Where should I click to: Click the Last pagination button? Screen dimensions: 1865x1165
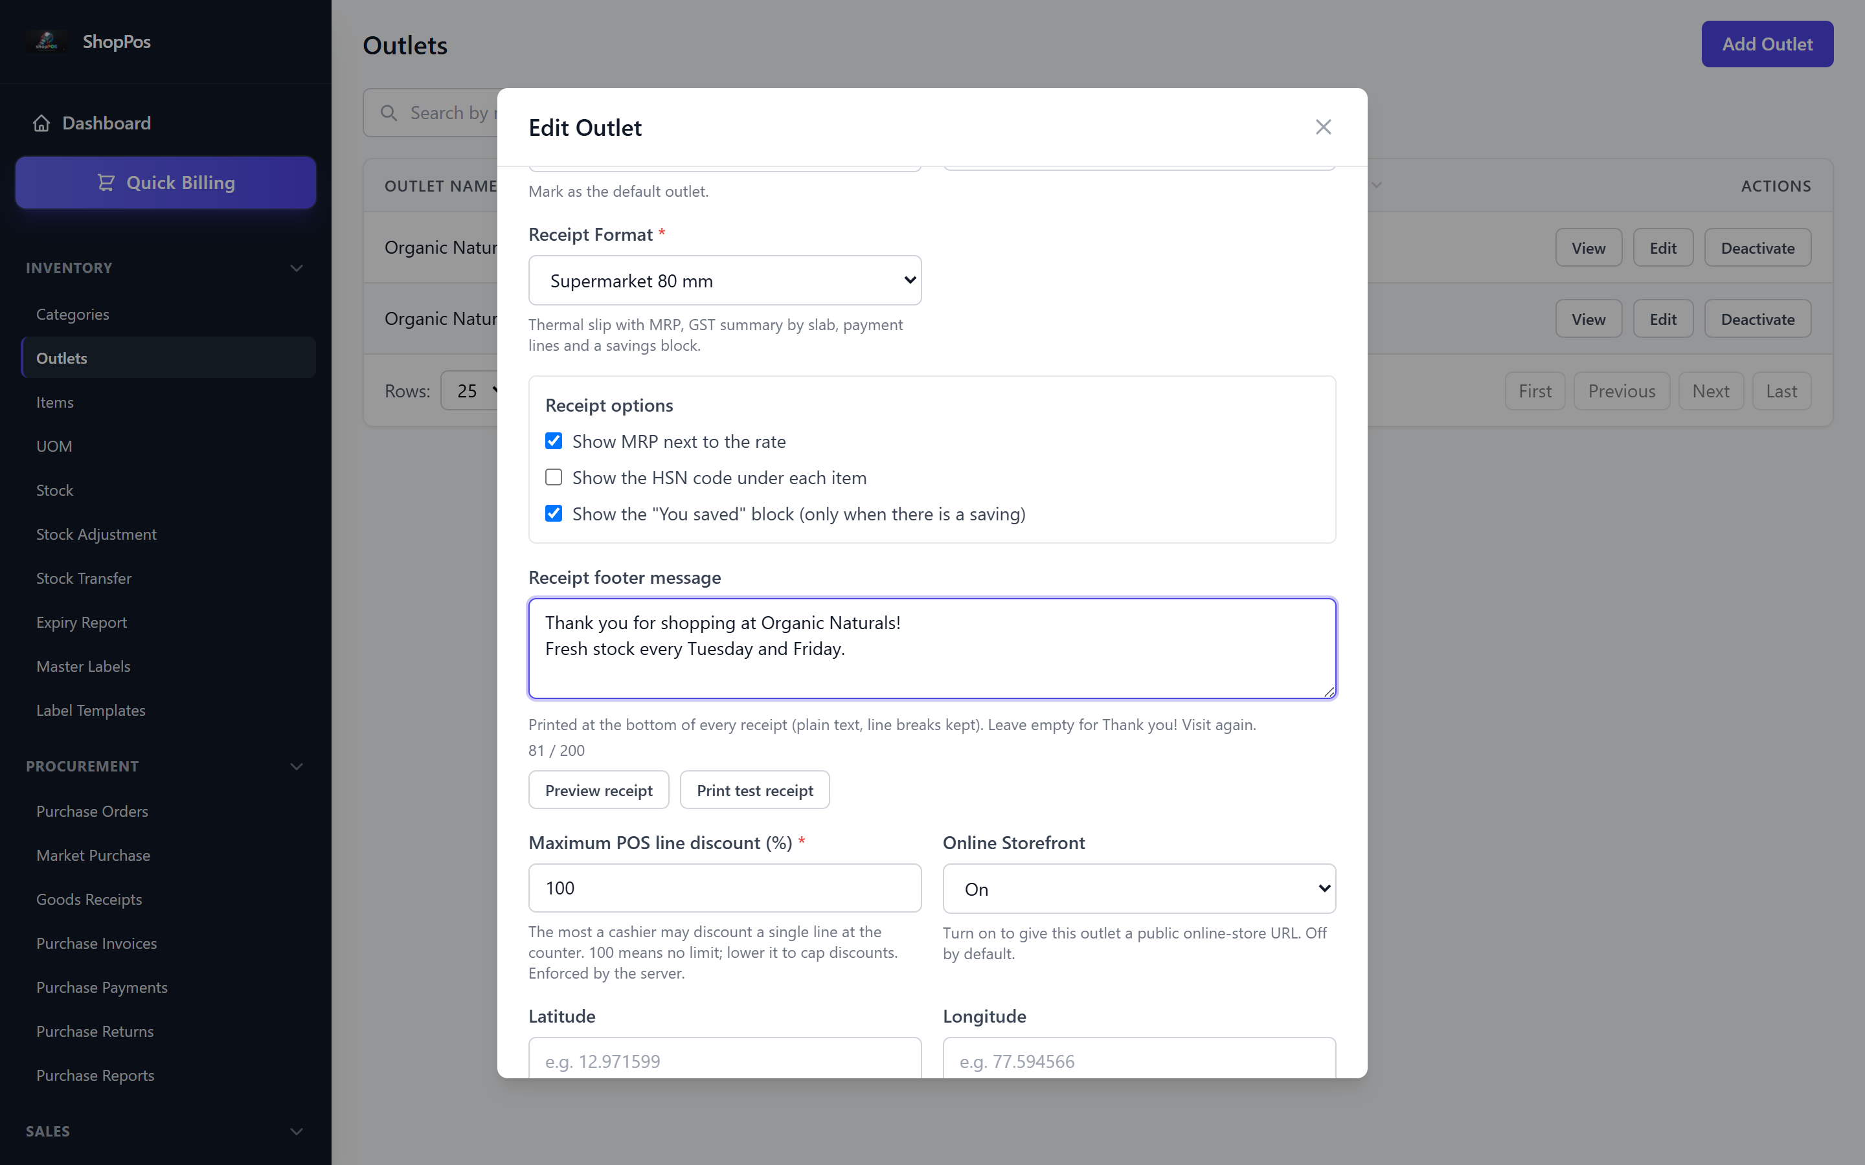coord(1781,392)
